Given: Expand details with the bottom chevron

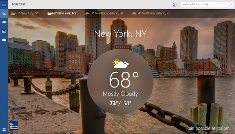Looking at the screenshot, I should (120, 127).
